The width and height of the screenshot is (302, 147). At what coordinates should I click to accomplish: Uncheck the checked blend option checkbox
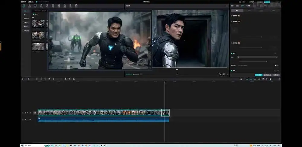tap(232, 53)
